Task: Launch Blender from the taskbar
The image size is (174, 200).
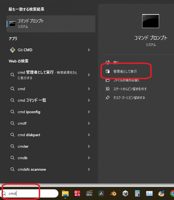Action: pyautogui.click(x=113, y=193)
